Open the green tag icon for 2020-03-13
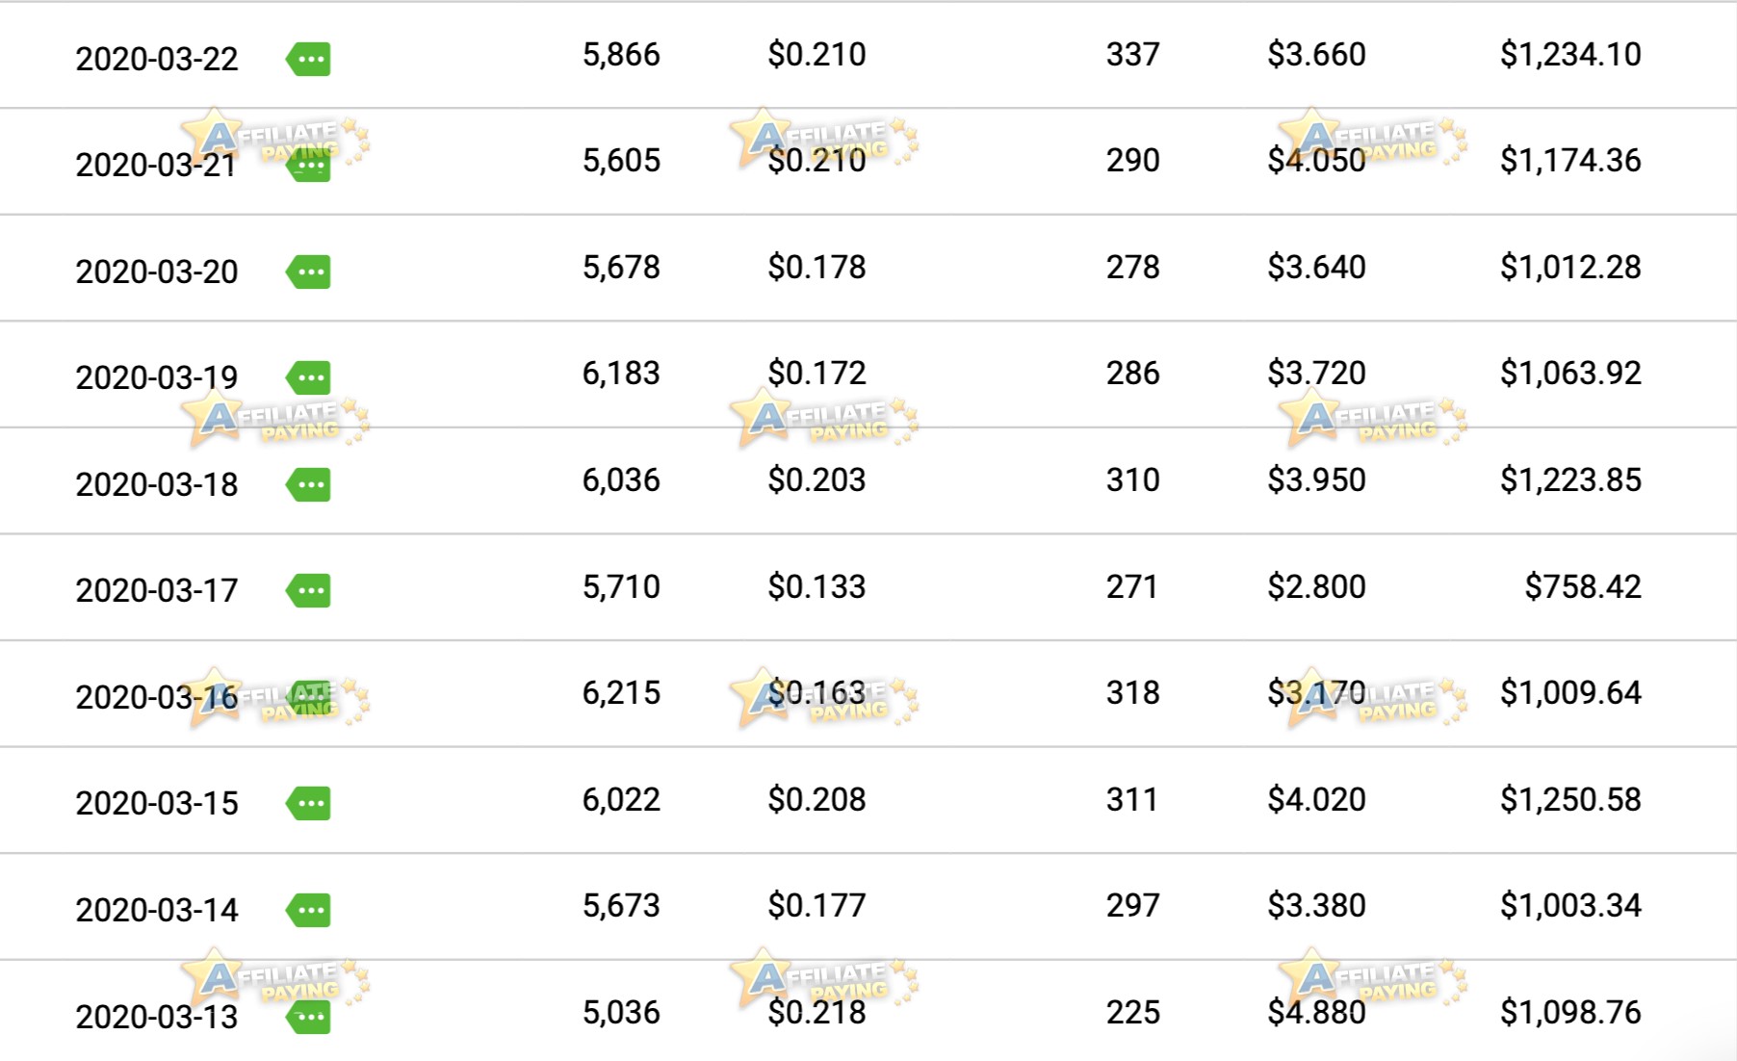The width and height of the screenshot is (1737, 1061). coord(309,1017)
